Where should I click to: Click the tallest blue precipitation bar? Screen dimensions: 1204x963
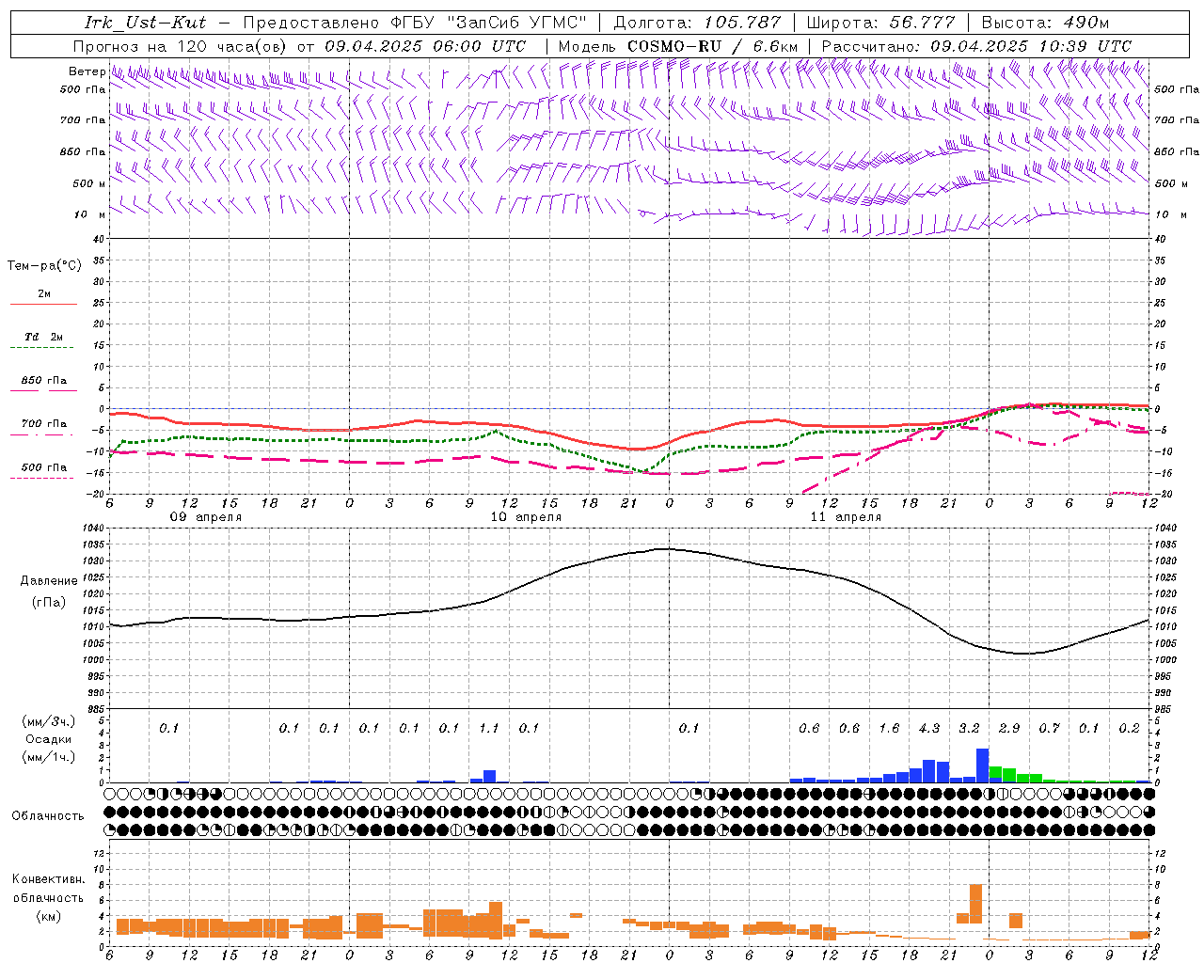(x=982, y=766)
